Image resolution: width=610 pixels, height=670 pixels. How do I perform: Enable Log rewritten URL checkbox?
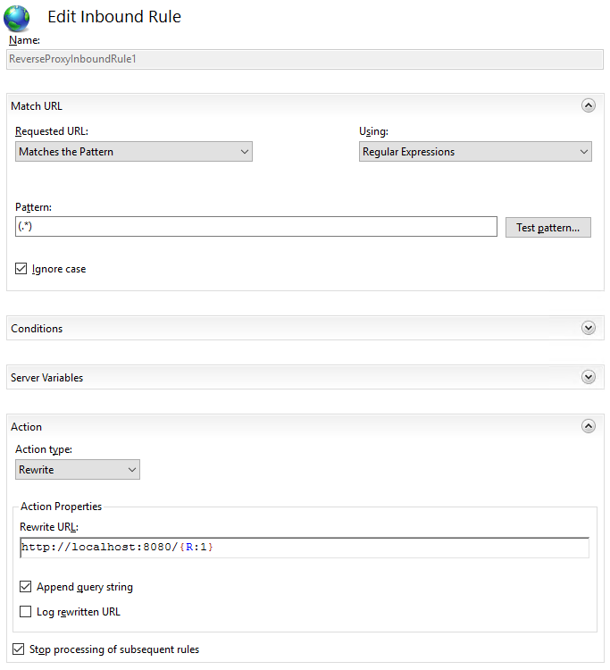tap(26, 611)
